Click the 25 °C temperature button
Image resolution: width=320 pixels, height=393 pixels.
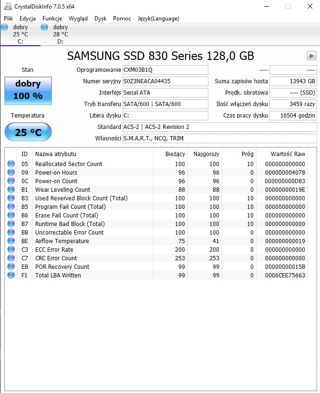click(28, 132)
